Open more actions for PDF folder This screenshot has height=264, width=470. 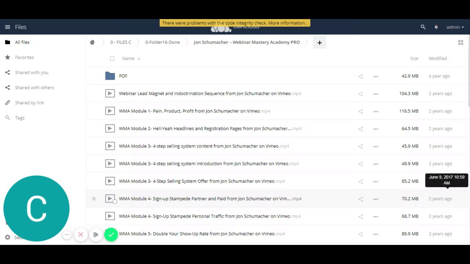point(376,76)
